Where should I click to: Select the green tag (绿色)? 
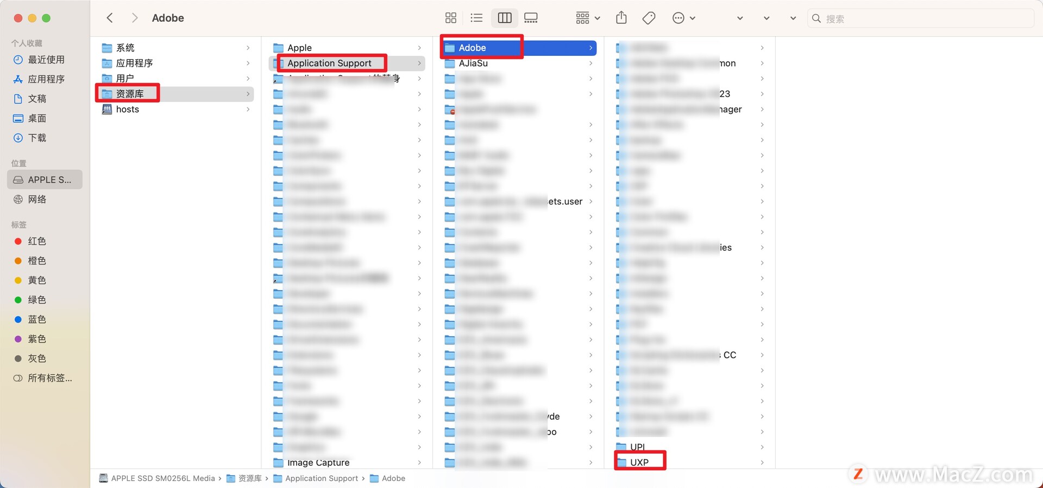click(x=46, y=300)
